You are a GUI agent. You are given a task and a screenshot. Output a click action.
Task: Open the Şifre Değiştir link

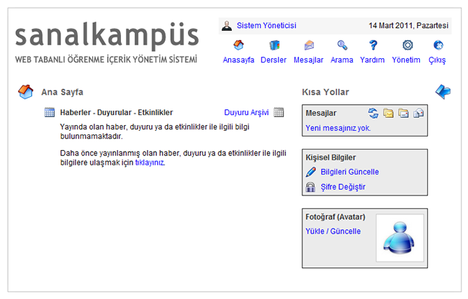343,187
